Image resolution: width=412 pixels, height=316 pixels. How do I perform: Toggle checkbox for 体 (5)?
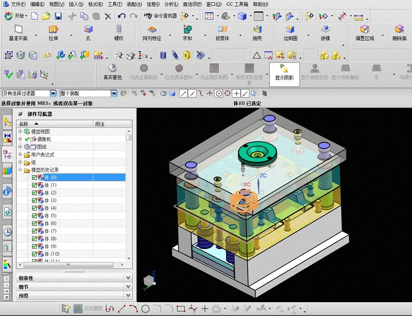tap(34, 216)
